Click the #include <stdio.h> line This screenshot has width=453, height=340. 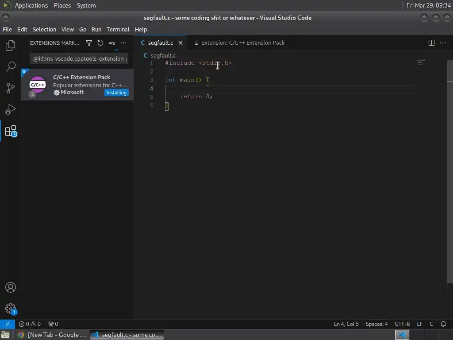(x=198, y=63)
